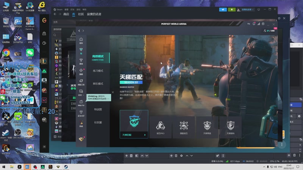Click the Steam library search magnifier icon
The width and height of the screenshot is (303, 170).
click(x=55, y=35)
